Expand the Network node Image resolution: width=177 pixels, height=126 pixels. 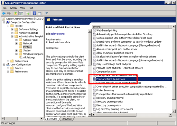click(16, 43)
